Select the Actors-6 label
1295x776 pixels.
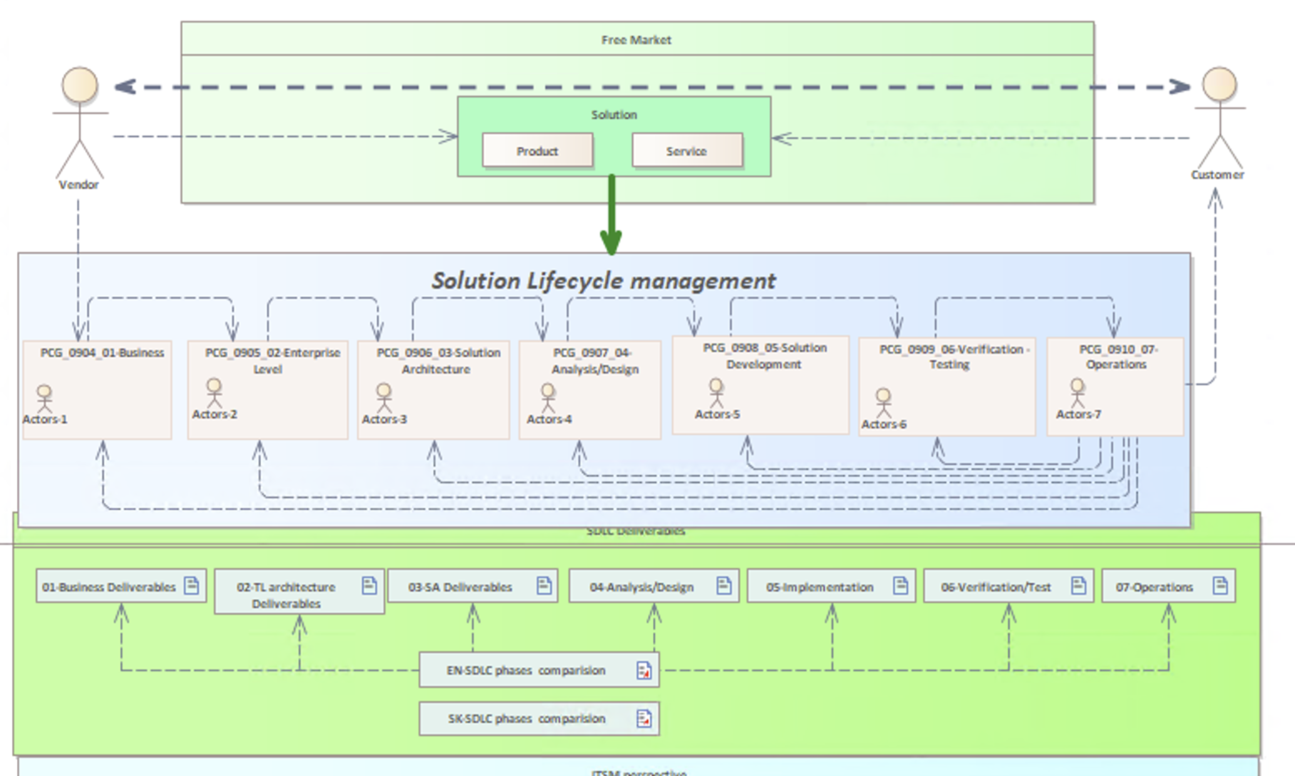pos(884,424)
